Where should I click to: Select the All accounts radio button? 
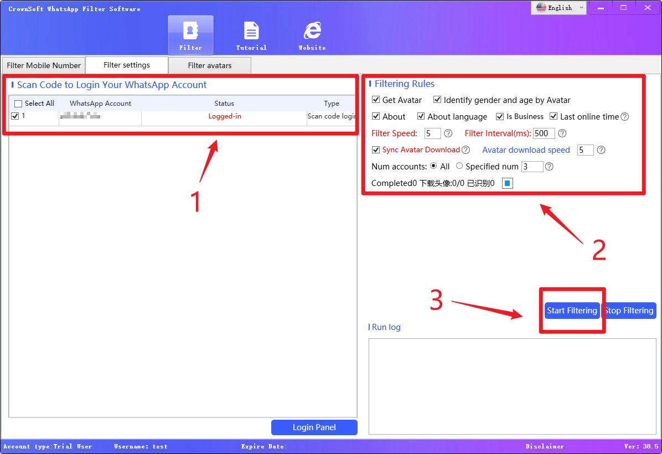click(433, 166)
